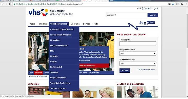Click the secure padlock icon in address bar
This screenshot has width=188, height=99.
(x=15, y=4)
